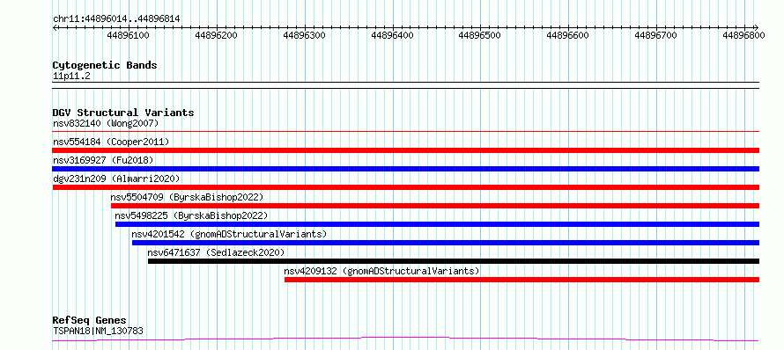Click ruler position 44896400

point(393,35)
